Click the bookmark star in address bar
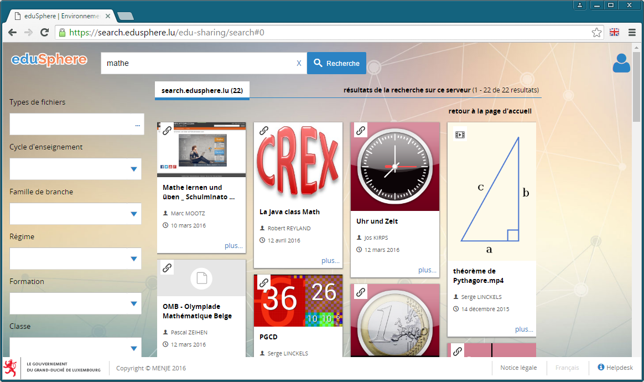This screenshot has width=644, height=382. point(596,33)
